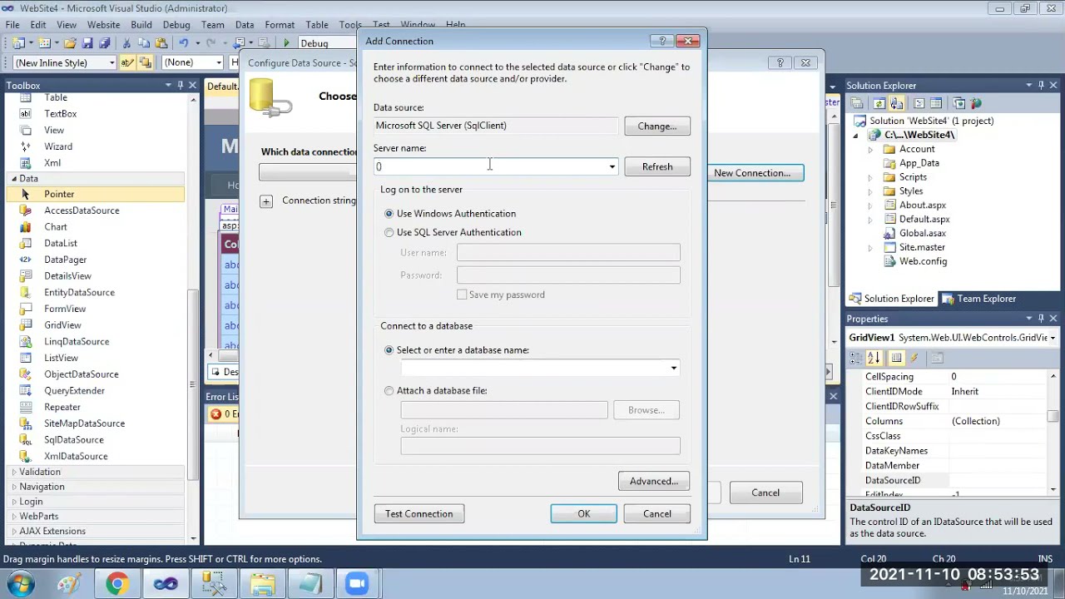Image resolution: width=1065 pixels, height=599 pixels.
Task: Start debugging with green play icon
Action: tap(287, 43)
